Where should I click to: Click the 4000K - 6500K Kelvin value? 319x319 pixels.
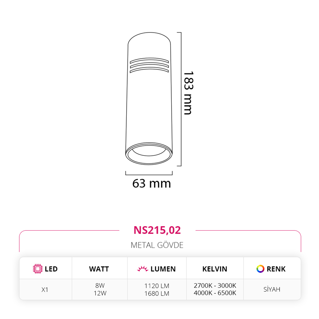pyautogui.click(x=215, y=293)
